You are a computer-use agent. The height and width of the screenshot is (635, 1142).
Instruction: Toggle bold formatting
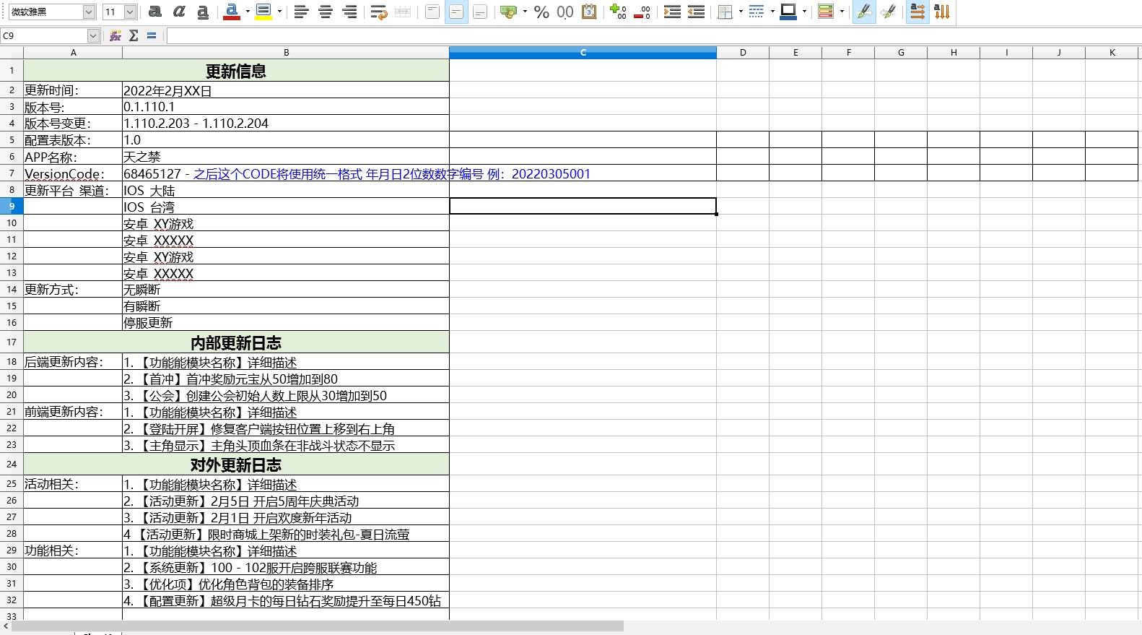[155, 12]
